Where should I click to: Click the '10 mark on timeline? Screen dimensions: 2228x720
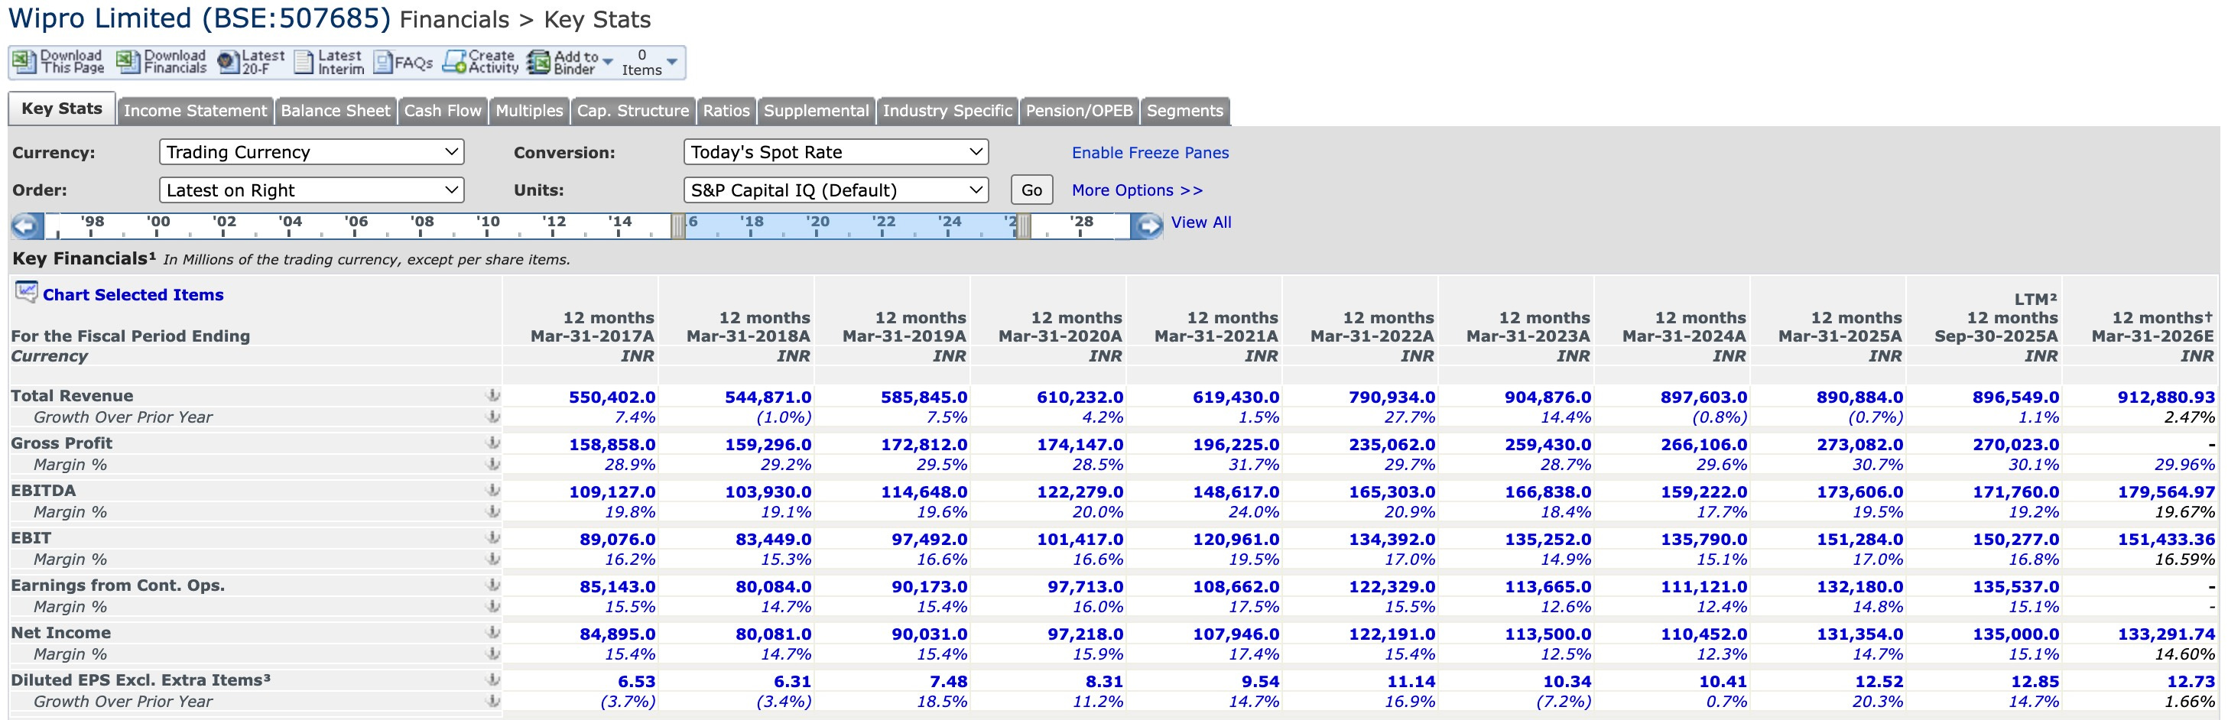pyautogui.click(x=488, y=222)
